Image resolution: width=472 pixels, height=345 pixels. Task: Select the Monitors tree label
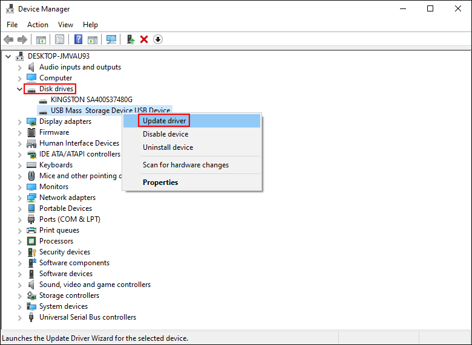54,187
